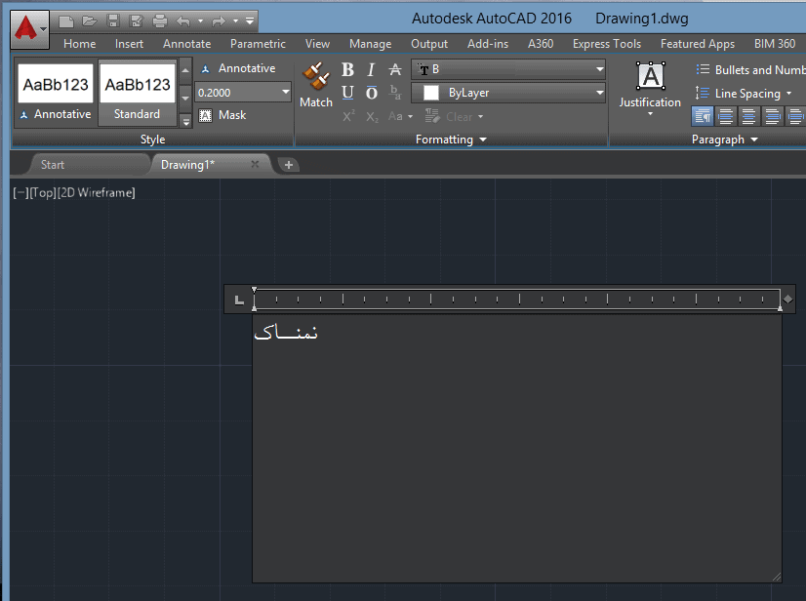Click the ruler tab style L icon
Image resolution: width=806 pixels, height=601 pixels.
[x=239, y=300]
